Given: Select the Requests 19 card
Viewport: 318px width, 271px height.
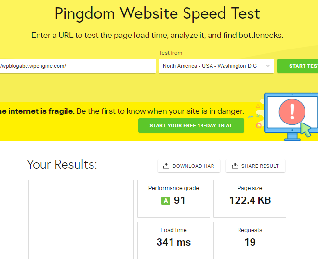Looking at the screenshot, I should (250, 240).
